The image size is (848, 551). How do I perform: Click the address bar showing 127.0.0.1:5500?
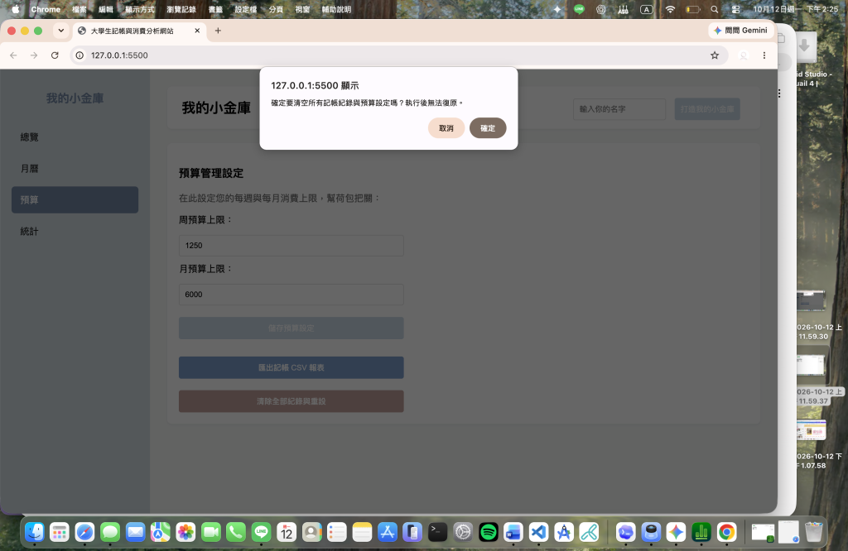click(397, 55)
